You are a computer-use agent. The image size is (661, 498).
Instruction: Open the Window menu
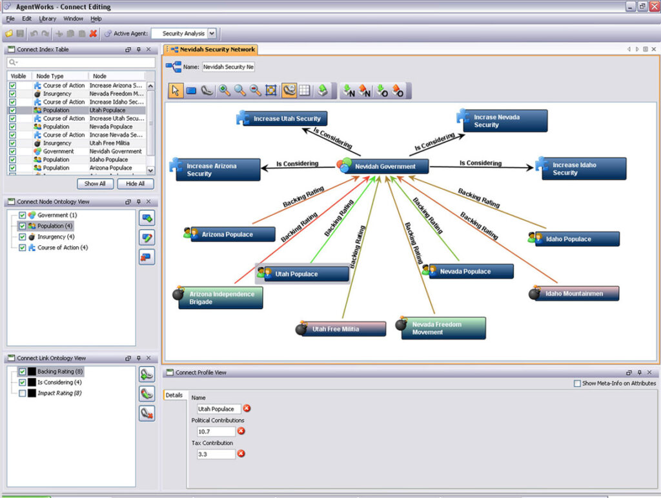[73, 19]
